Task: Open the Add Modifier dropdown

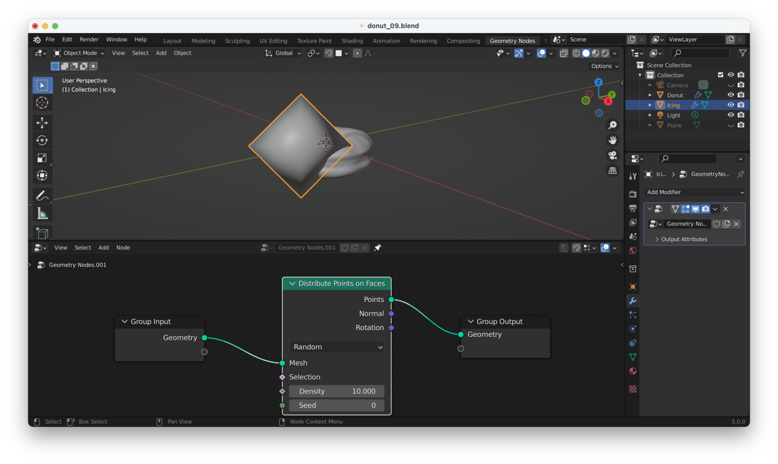Action: 694,192
